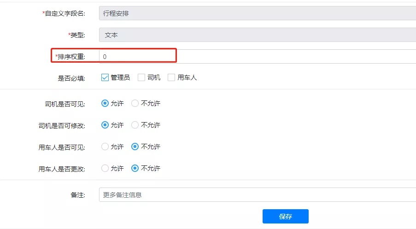Select 允许 for 用车人是否可见

pos(105,147)
